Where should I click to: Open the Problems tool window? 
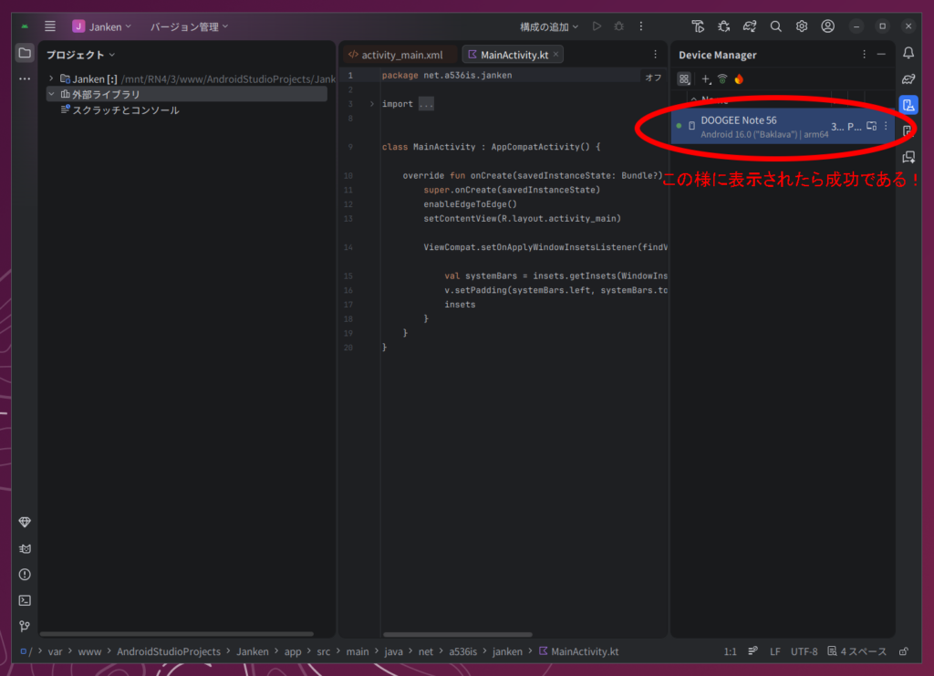(x=25, y=574)
